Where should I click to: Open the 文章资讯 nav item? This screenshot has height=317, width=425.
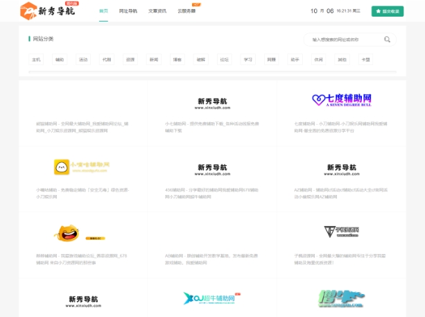point(157,11)
